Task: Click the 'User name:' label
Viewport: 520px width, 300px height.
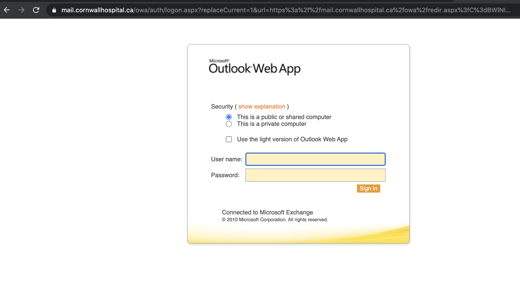Action: [x=227, y=159]
